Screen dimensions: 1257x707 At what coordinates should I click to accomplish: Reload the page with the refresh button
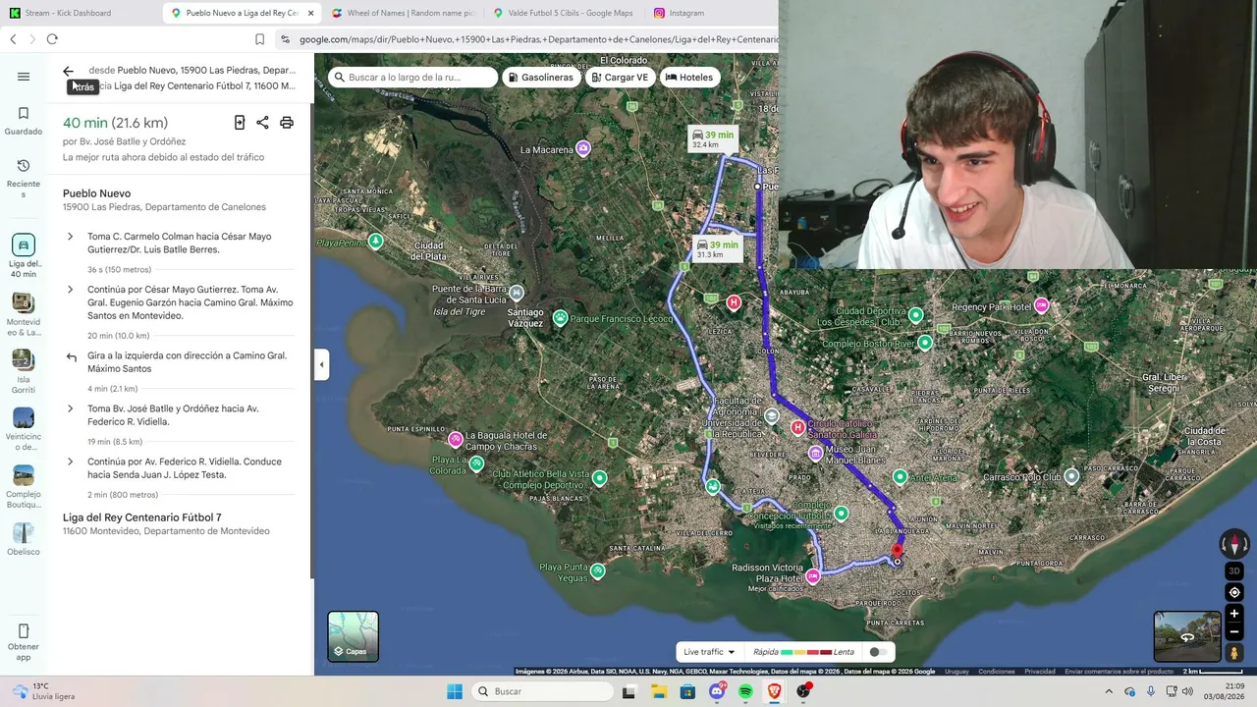click(x=52, y=39)
